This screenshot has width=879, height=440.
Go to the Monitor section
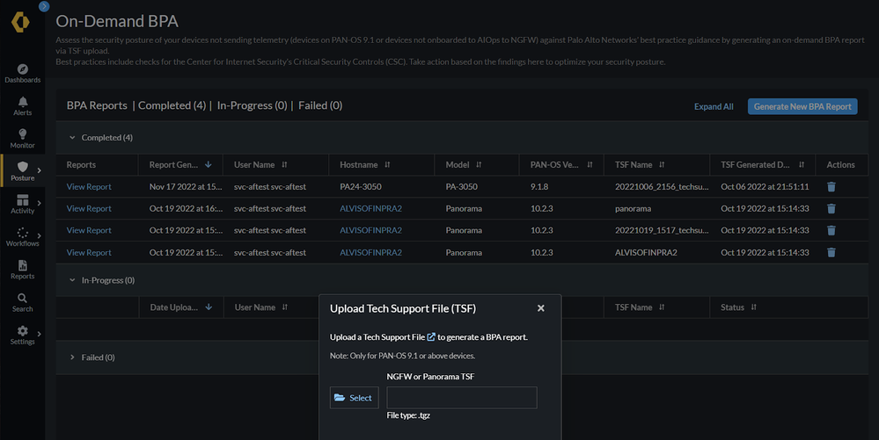[22, 138]
